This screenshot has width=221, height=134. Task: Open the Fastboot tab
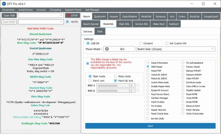coord(174,24)
